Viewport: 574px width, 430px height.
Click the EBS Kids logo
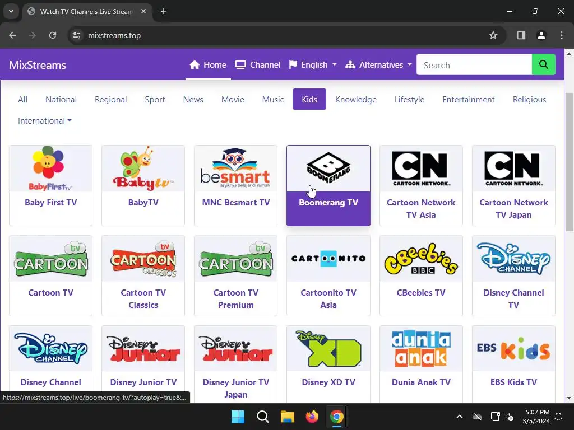click(513, 349)
